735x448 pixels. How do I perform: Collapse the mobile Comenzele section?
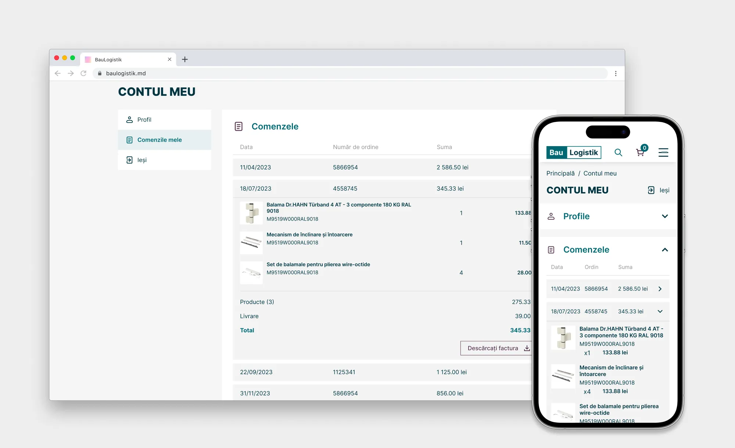[x=664, y=250]
